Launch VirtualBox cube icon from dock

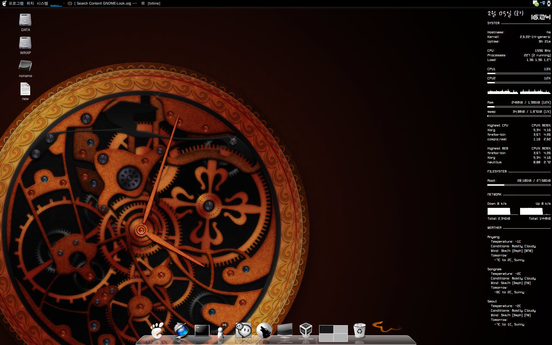click(x=306, y=330)
